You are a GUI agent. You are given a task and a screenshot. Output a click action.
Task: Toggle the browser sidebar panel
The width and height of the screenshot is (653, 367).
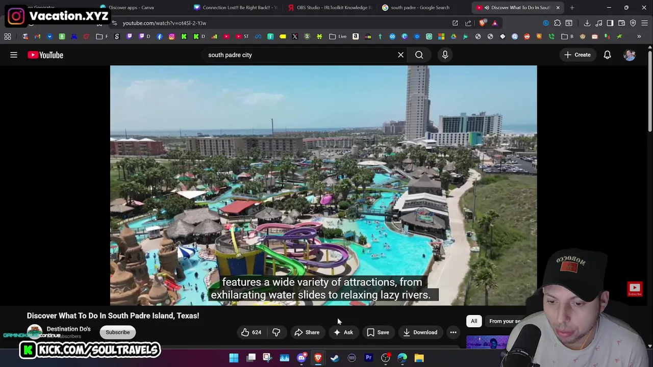click(610, 23)
